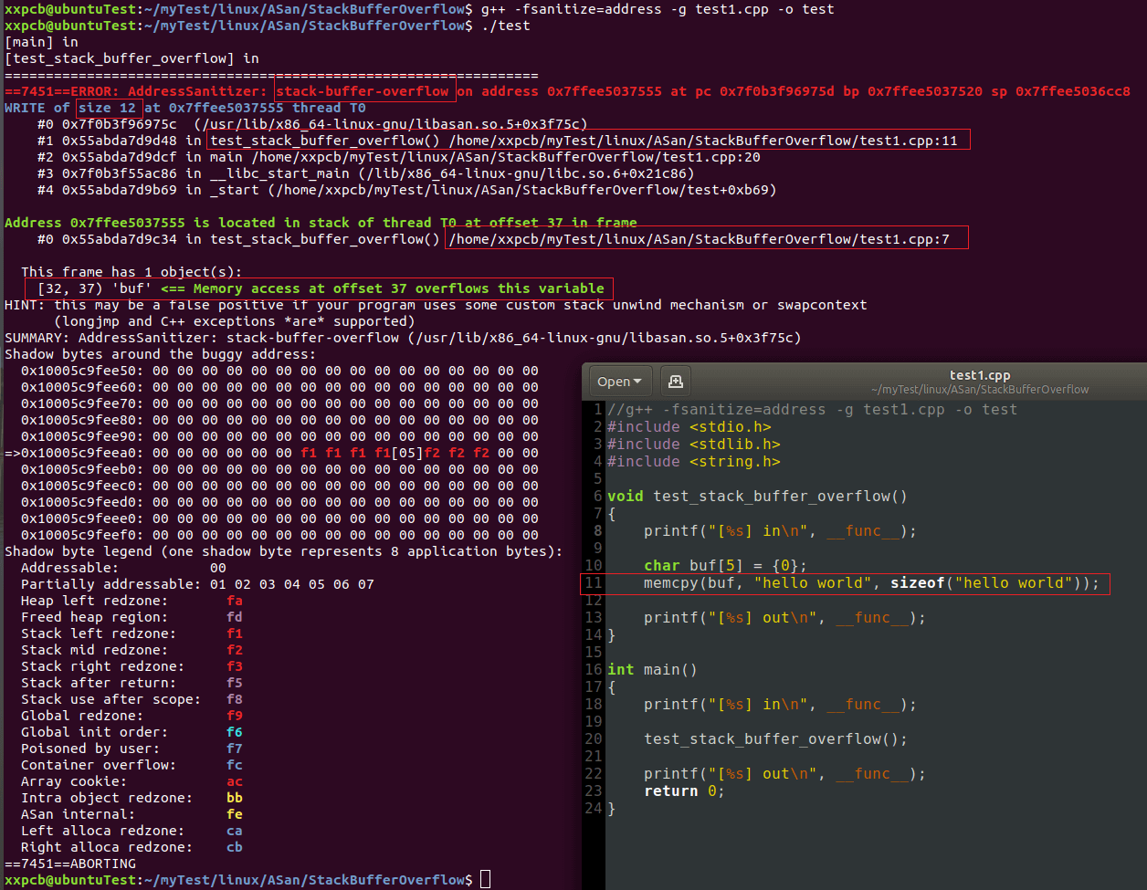
Task: Click the terminal cursor at the last prompt
Action: (485, 880)
